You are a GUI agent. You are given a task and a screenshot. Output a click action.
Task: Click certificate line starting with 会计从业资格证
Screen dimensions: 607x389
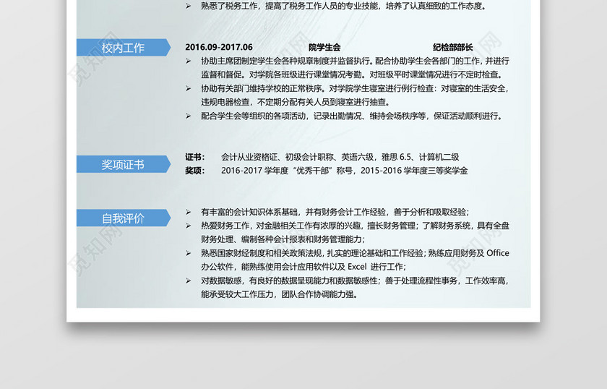pos(340,157)
